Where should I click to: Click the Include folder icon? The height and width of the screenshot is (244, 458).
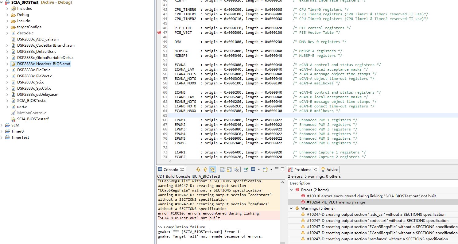point(13,21)
